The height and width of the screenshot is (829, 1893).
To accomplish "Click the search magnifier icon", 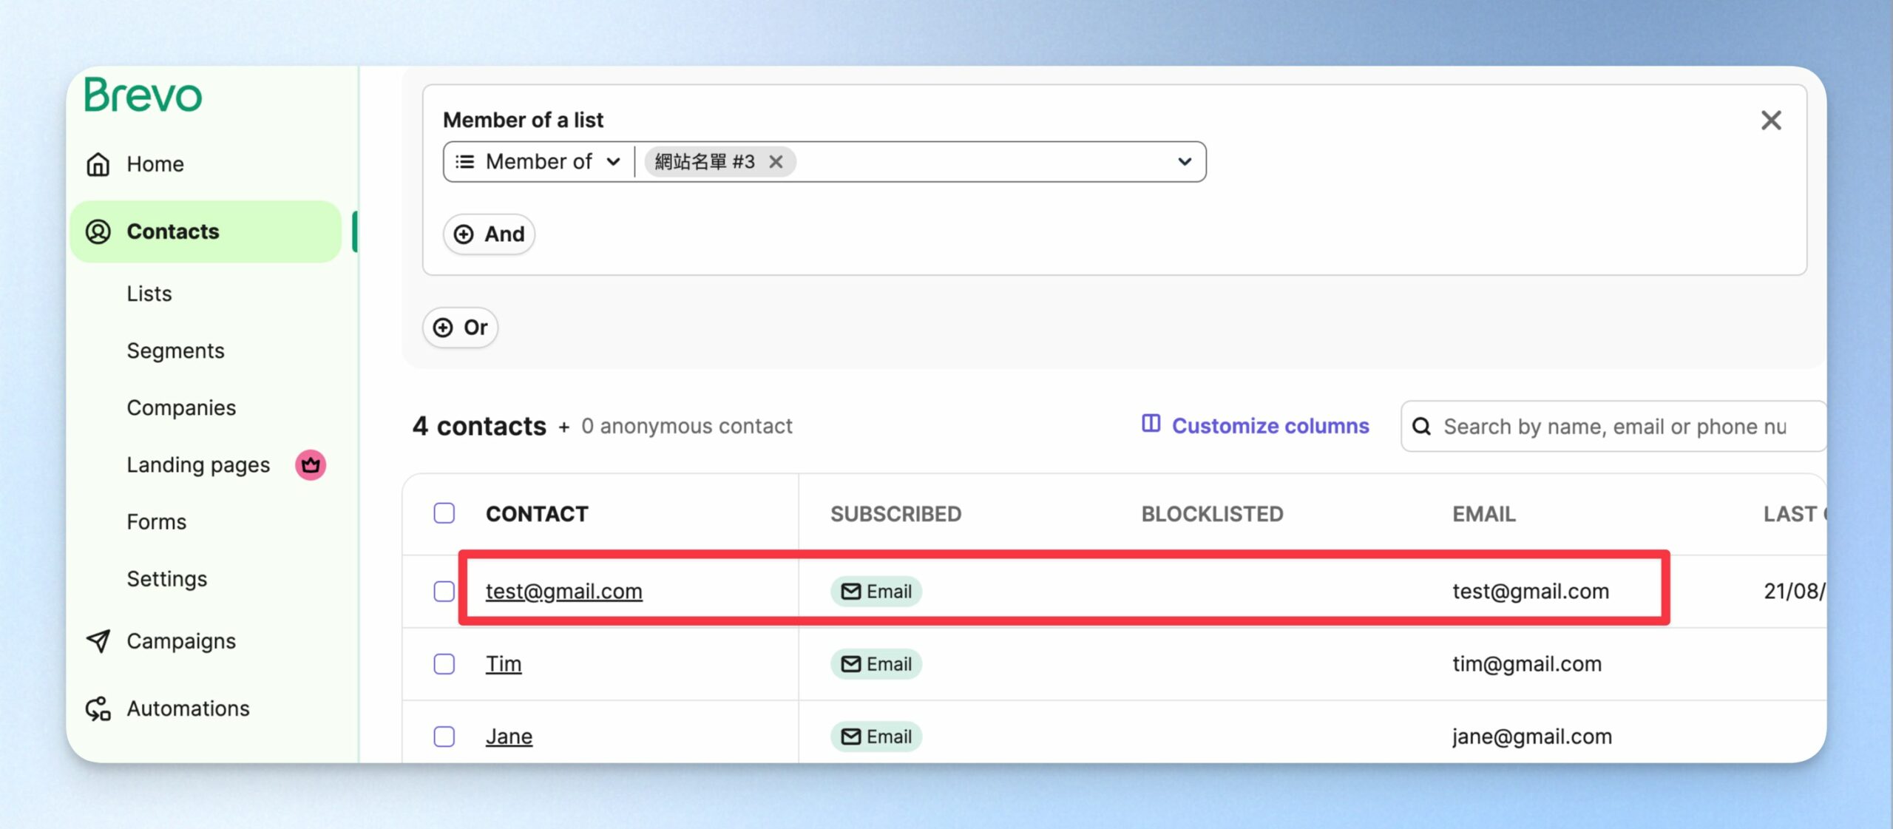I will click(1421, 427).
